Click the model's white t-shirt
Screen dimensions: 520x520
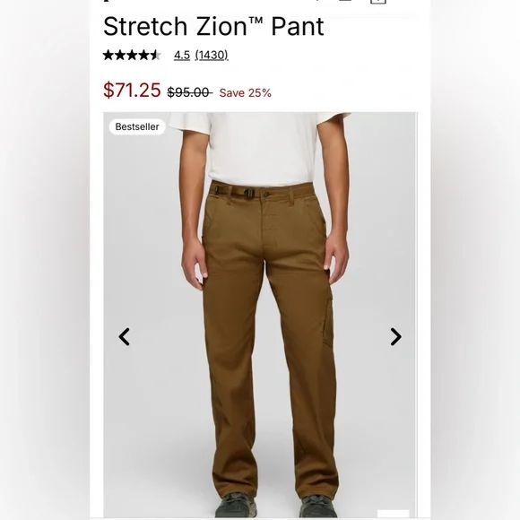pos(259,148)
